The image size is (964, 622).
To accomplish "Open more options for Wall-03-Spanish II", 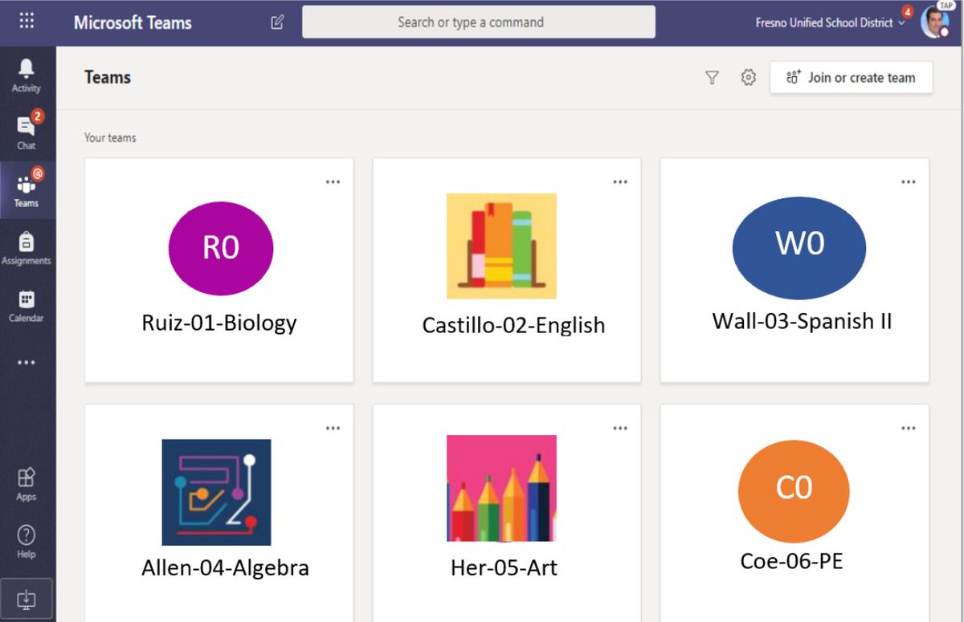I will (x=909, y=182).
